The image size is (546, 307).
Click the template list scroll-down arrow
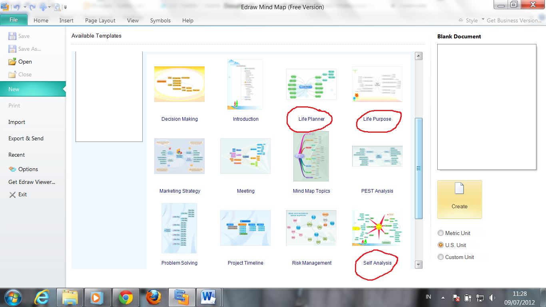[x=419, y=264]
